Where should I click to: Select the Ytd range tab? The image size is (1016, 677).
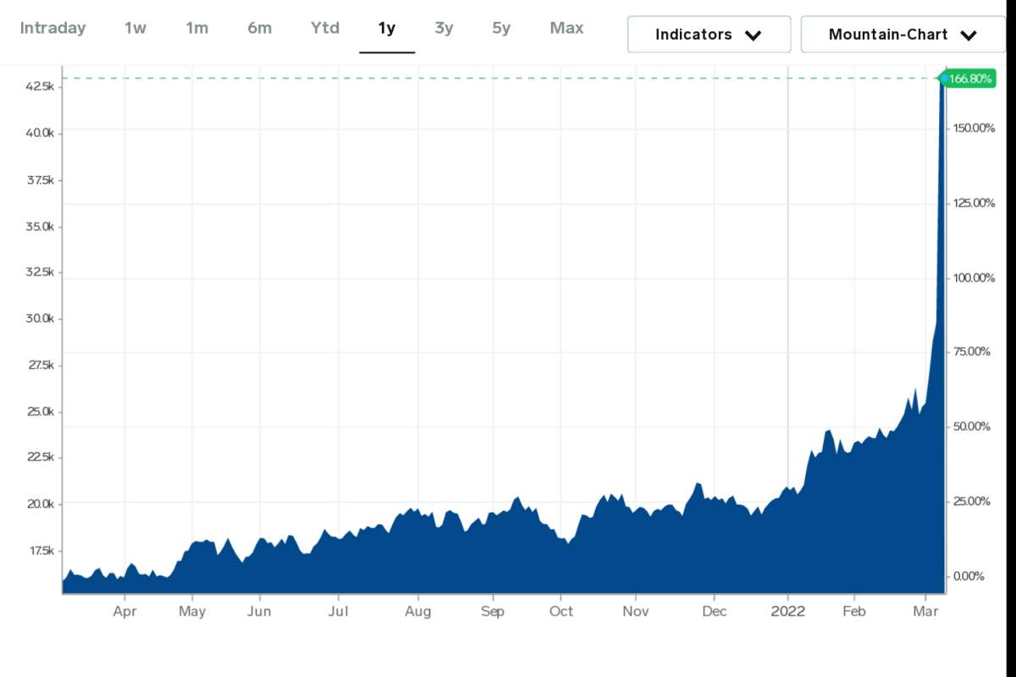coord(325,28)
